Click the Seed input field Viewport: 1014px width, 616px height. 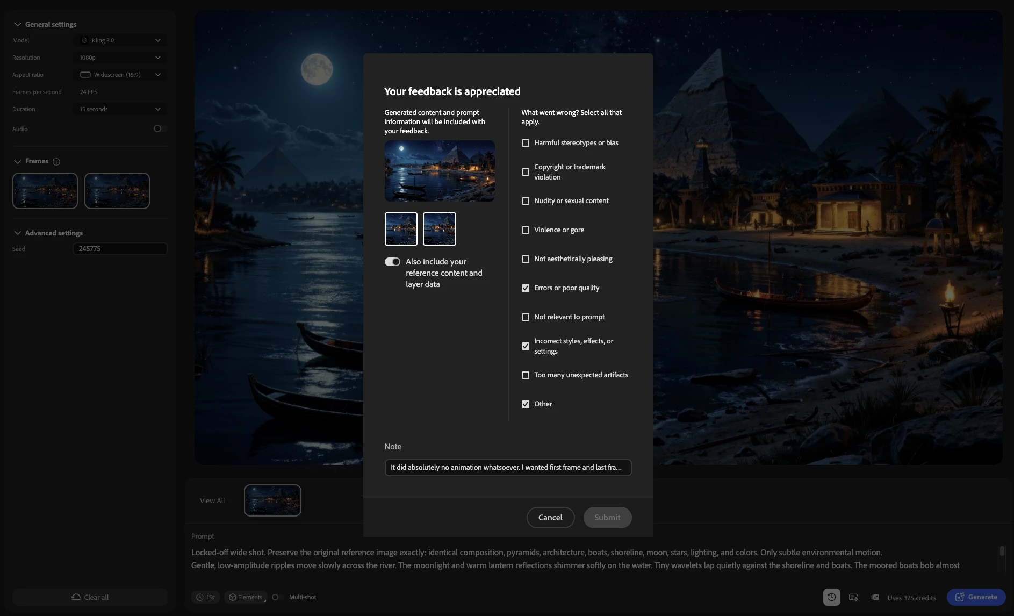[x=120, y=249]
